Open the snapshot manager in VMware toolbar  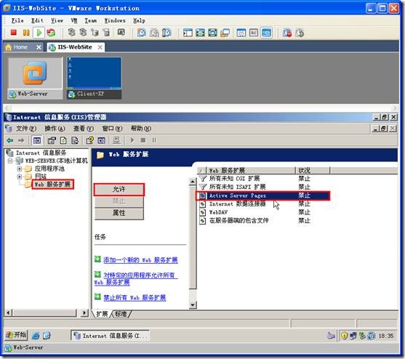coord(167,33)
